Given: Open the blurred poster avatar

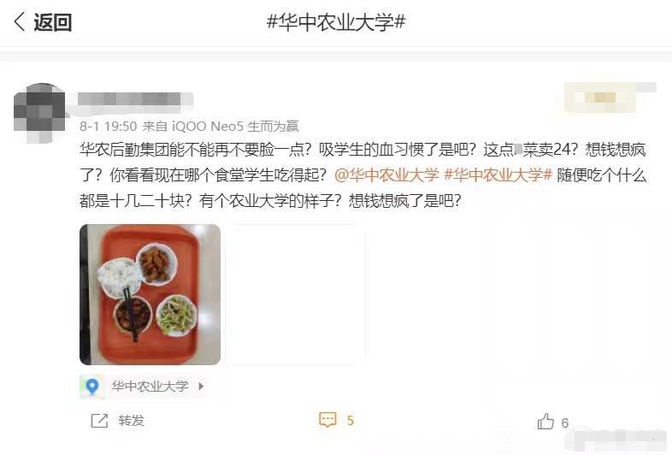Looking at the screenshot, I should pyautogui.click(x=39, y=113).
